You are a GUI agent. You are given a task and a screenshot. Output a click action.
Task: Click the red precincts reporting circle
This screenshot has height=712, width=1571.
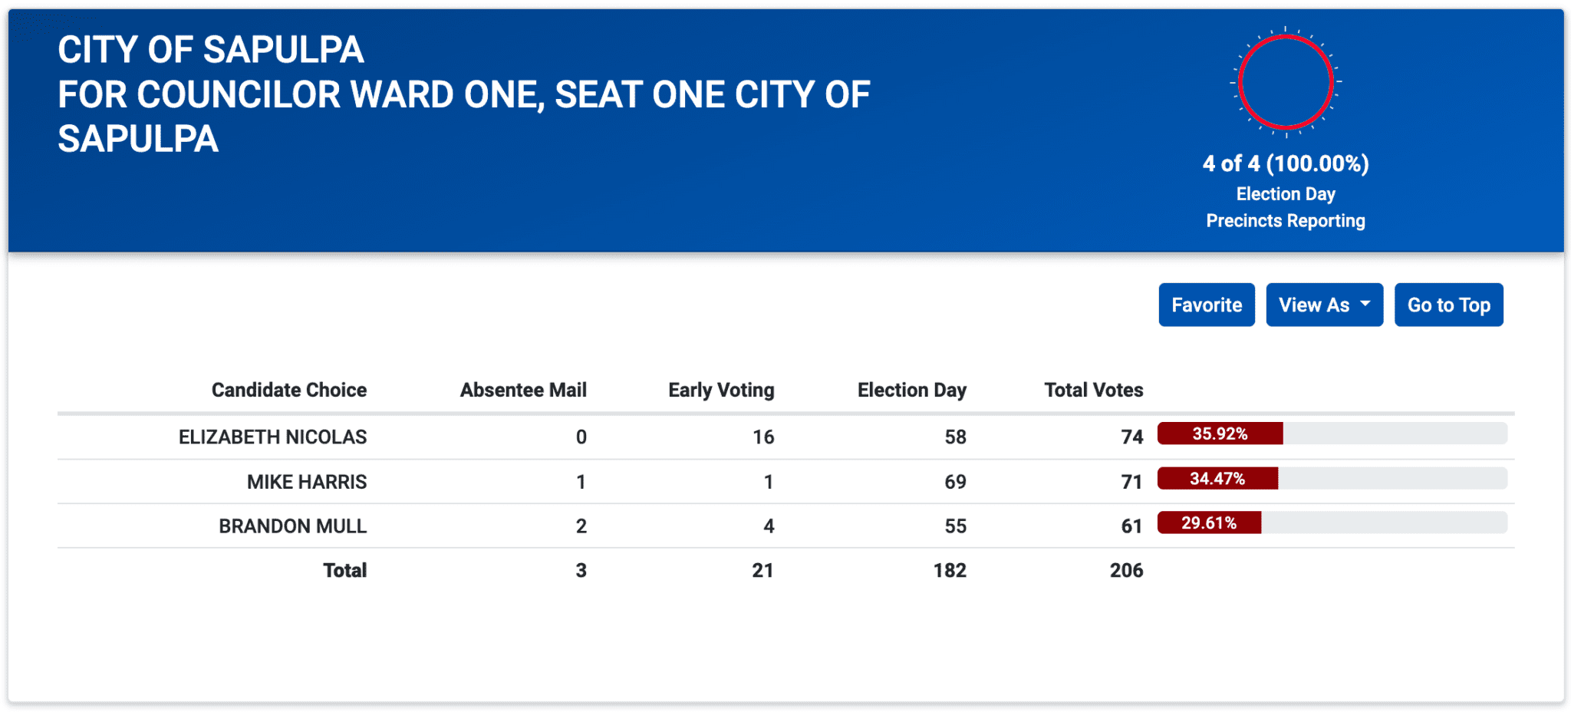click(1286, 81)
